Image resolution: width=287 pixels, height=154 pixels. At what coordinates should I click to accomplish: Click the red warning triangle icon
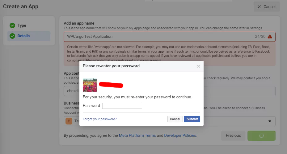click(x=270, y=37)
